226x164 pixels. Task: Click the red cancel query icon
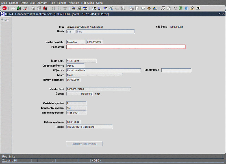45,8
